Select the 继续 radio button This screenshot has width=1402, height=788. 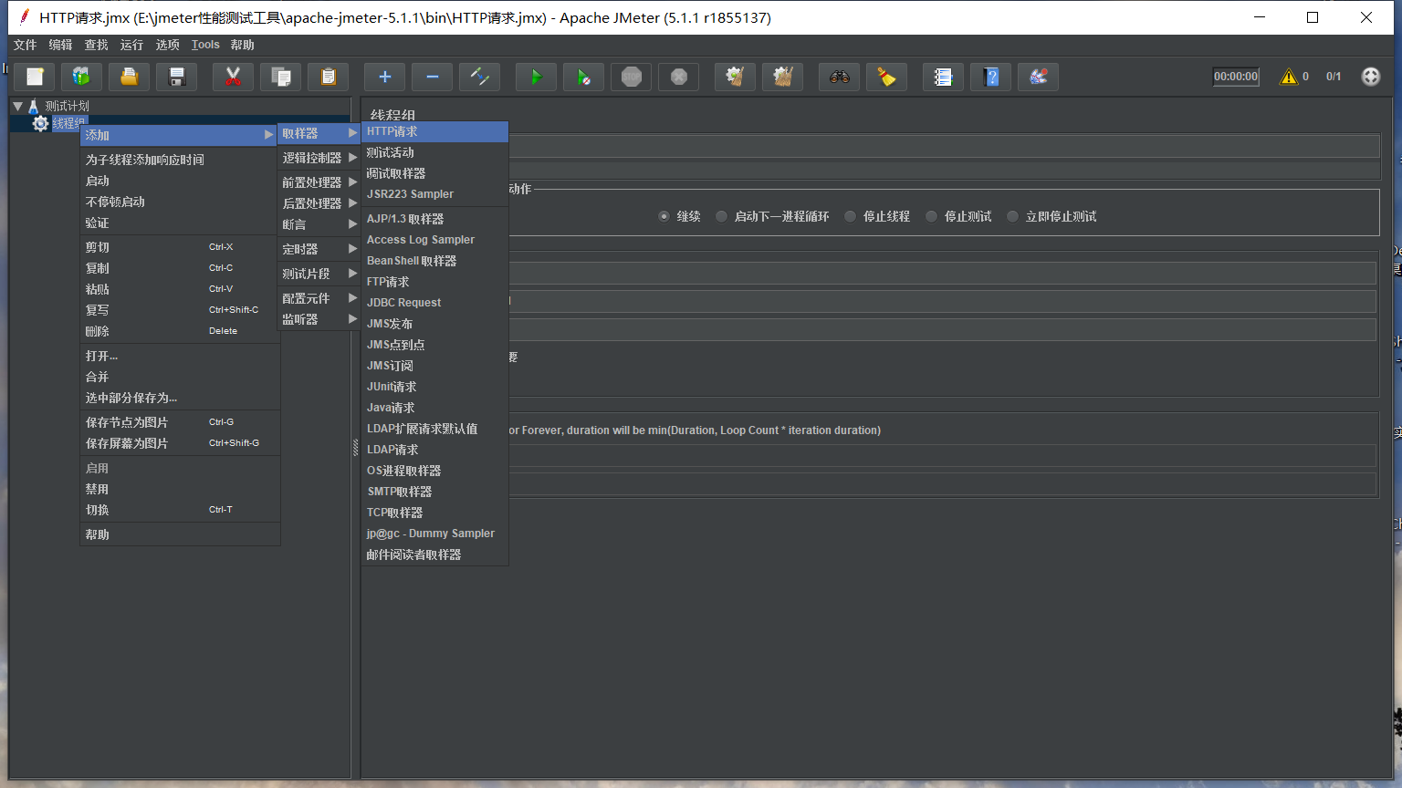click(x=664, y=216)
